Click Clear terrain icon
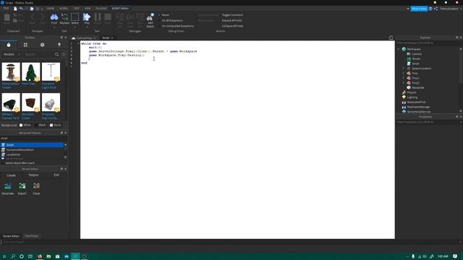Screen dimensions: 463x260 coord(36,186)
